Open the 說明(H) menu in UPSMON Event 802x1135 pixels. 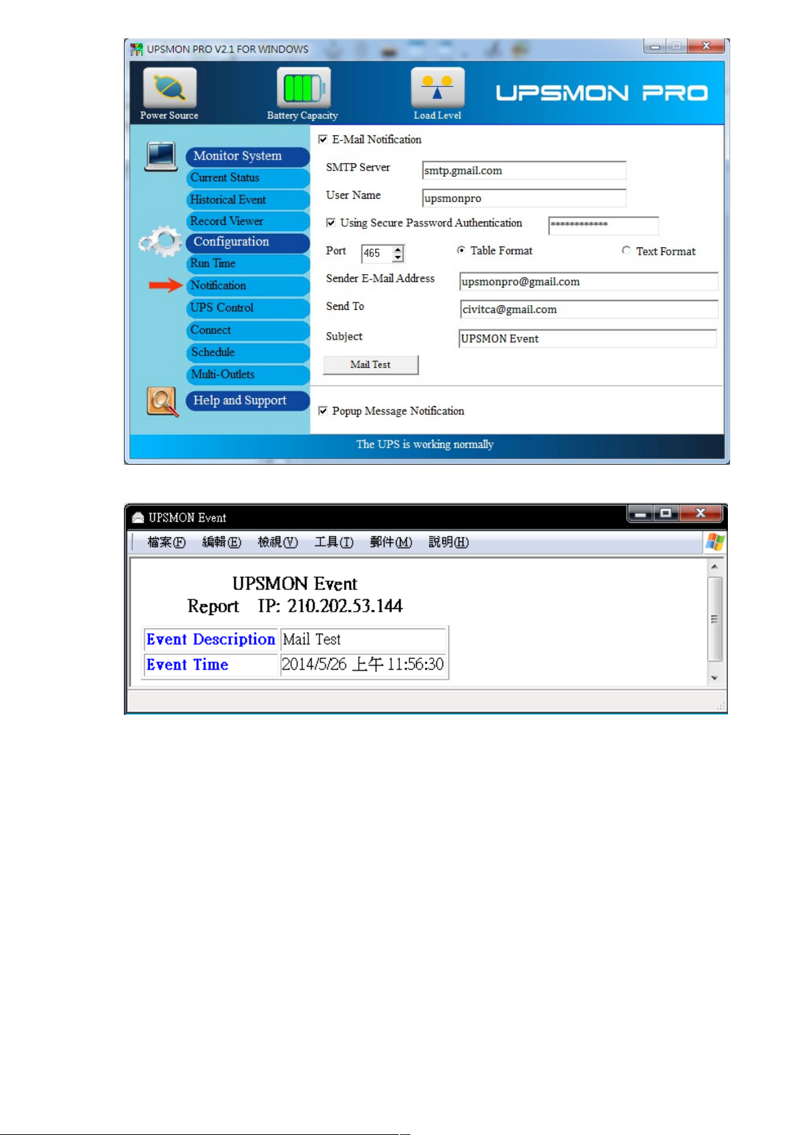coord(448,542)
